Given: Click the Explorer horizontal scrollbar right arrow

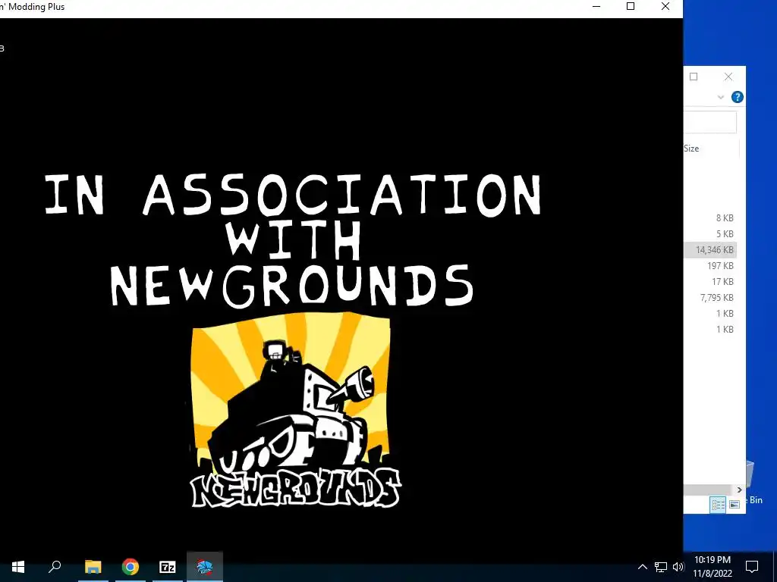Looking at the screenshot, I should tap(739, 490).
